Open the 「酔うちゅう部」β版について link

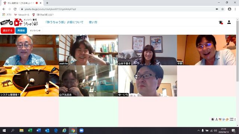(64, 22)
